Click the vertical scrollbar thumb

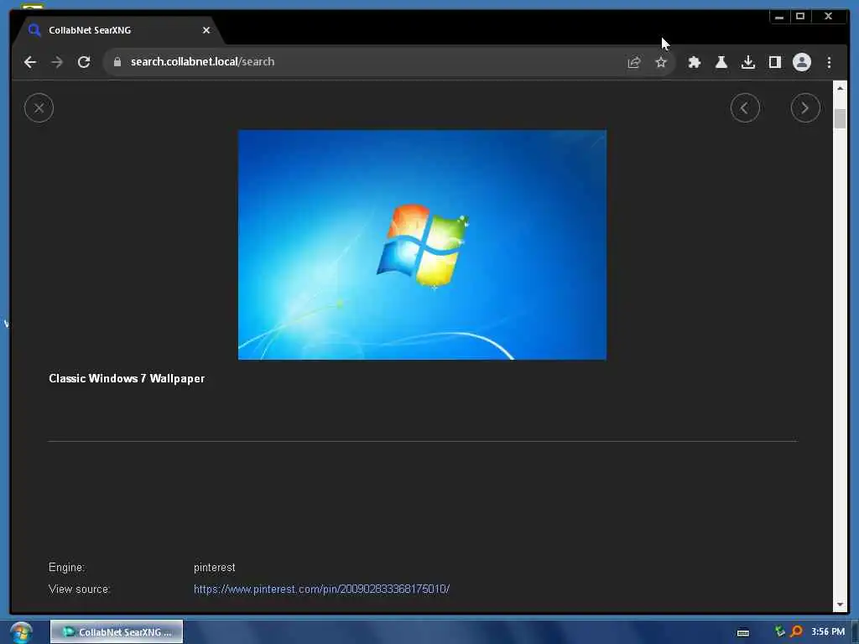point(840,118)
